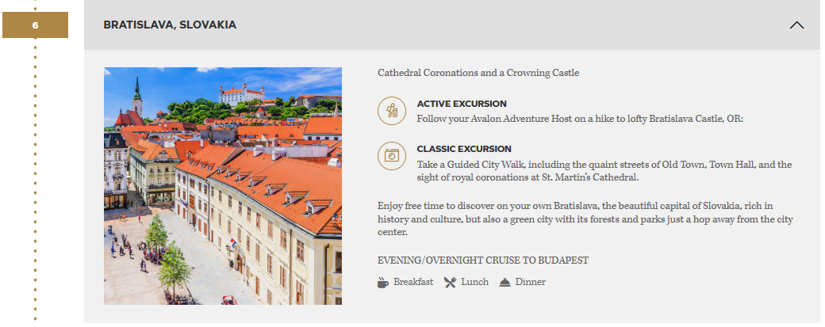
Task: Click the hiker Active Excursion icon
Action: click(x=390, y=111)
